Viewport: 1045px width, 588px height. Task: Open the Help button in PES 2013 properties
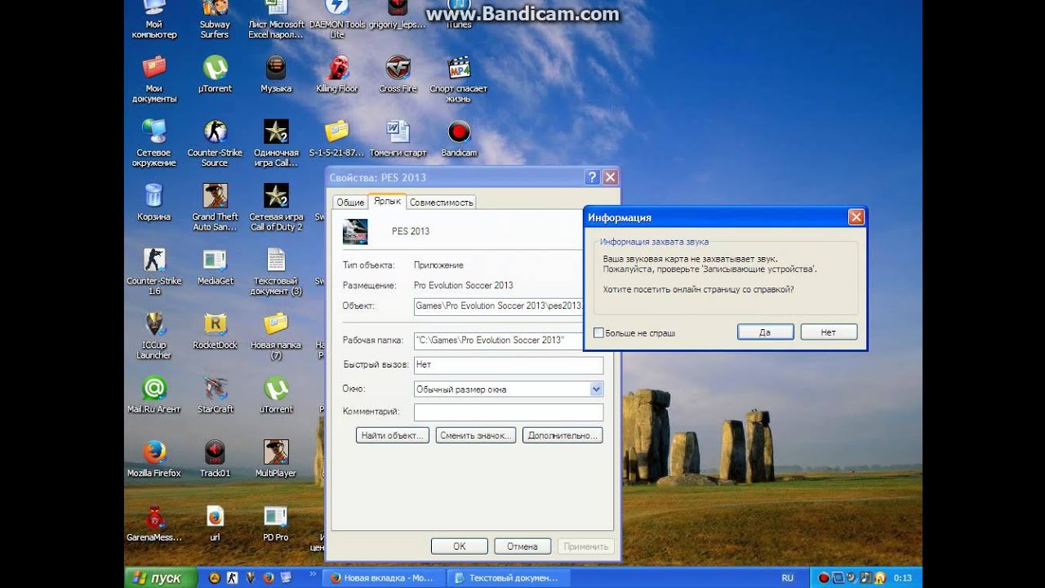coord(593,177)
